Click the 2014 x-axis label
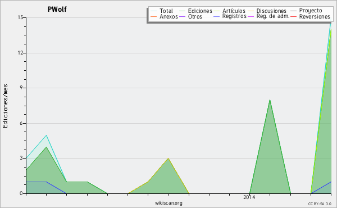Image resolution: width=337 pixels, height=208 pixels. (x=249, y=197)
